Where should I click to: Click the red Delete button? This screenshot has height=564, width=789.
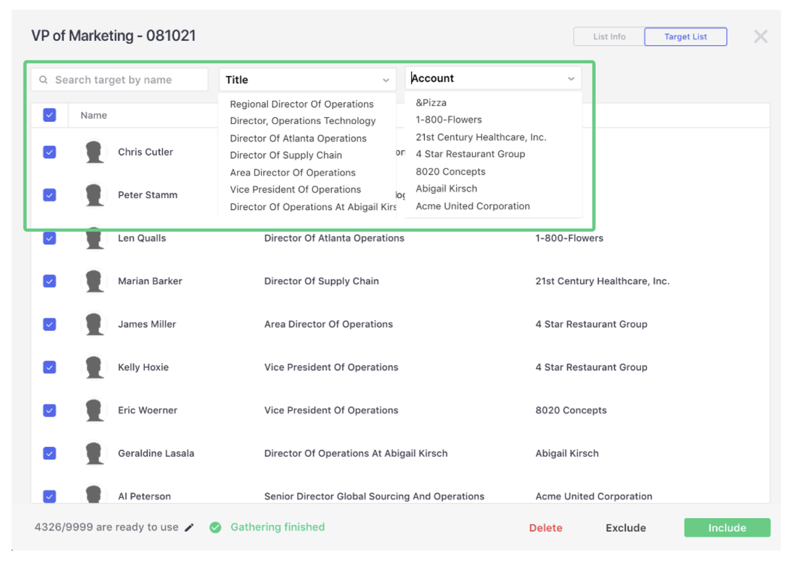pyautogui.click(x=545, y=528)
